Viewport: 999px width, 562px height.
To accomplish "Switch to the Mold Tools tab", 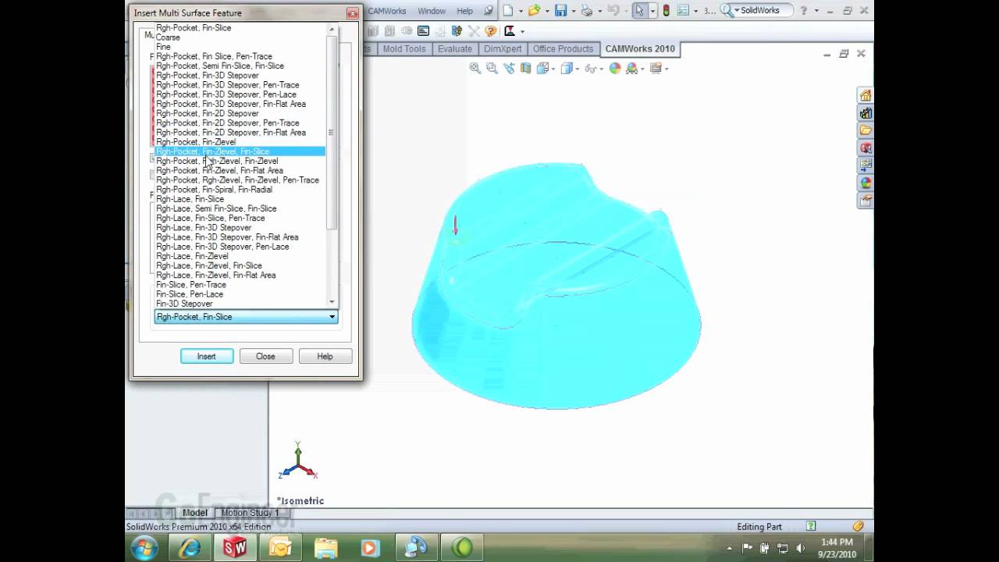I will (404, 48).
